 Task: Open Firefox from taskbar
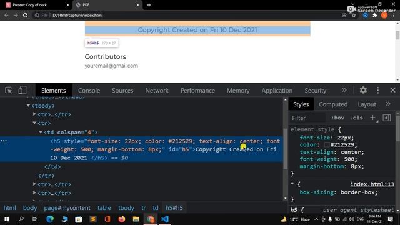122,219
